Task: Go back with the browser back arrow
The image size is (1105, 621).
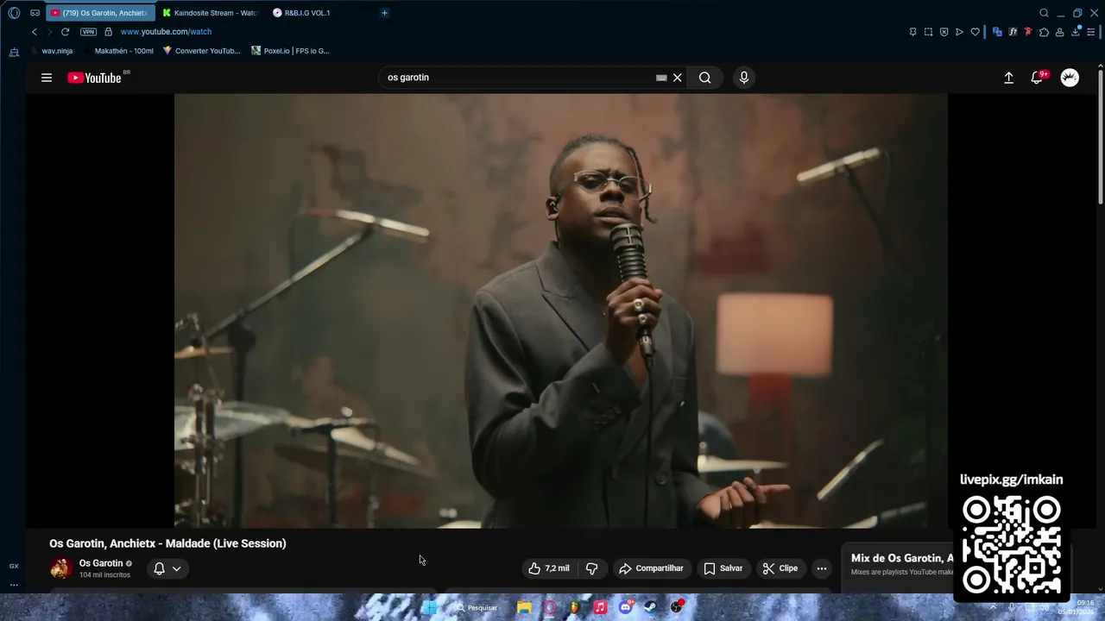Action: (35, 32)
